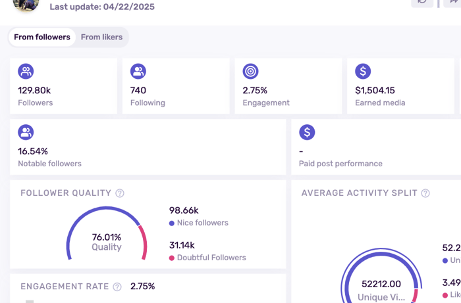
Task: Select the From followers tab
Action: click(42, 37)
